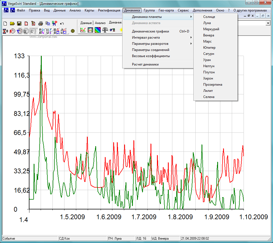
Task: Open file with the yellow folder icon
Action: click(12, 24)
